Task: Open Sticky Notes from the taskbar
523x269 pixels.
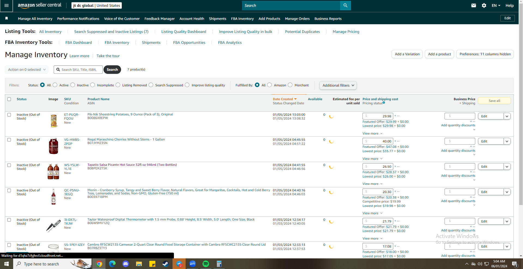Action: pos(152,264)
